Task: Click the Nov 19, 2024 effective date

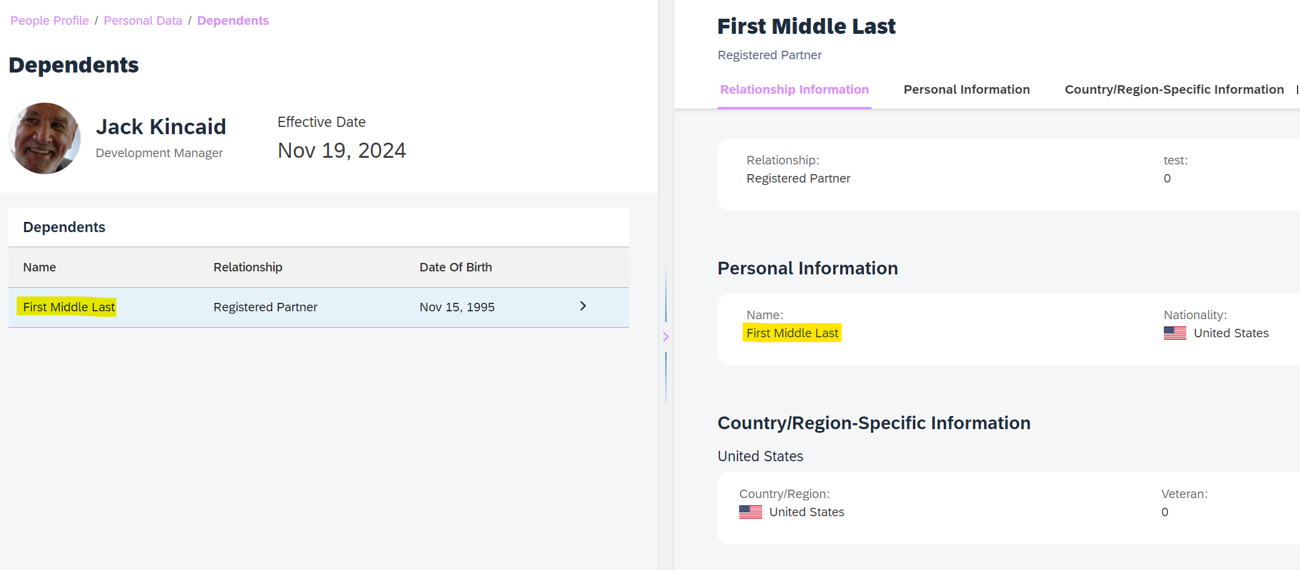Action: pyautogui.click(x=341, y=151)
